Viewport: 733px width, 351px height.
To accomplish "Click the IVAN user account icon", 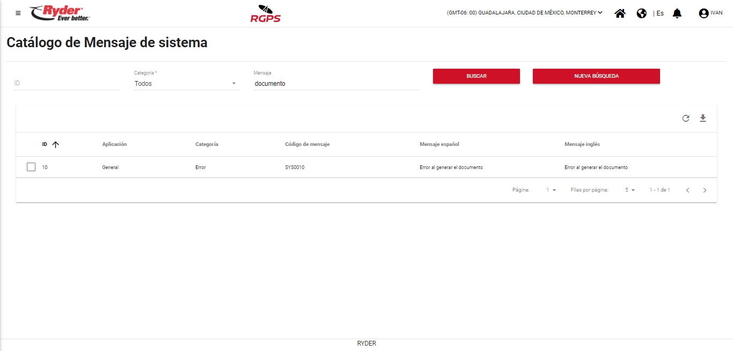I will [x=703, y=13].
